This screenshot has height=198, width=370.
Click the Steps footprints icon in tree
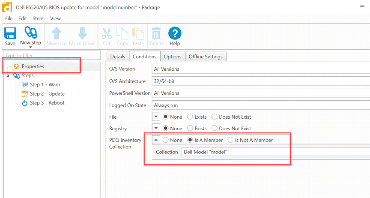coord(17,75)
